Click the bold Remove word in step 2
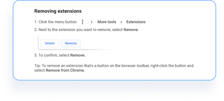Screen dimensions: 224x101 131,30
